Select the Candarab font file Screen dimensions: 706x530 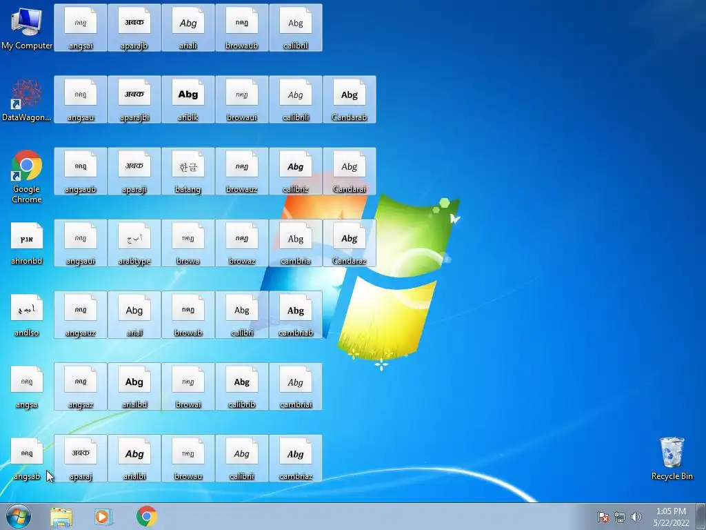pyautogui.click(x=350, y=99)
